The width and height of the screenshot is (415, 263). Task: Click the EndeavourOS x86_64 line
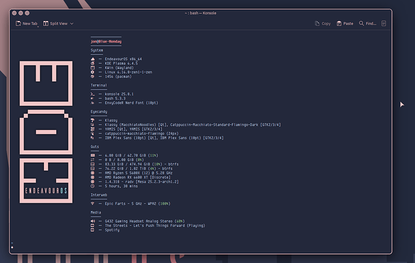[123, 59]
